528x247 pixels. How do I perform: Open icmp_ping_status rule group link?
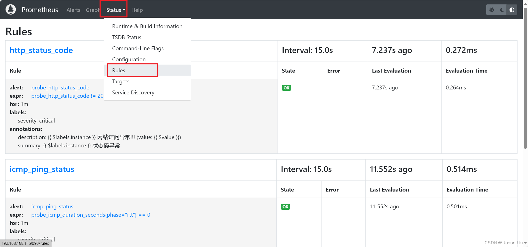[42, 169]
